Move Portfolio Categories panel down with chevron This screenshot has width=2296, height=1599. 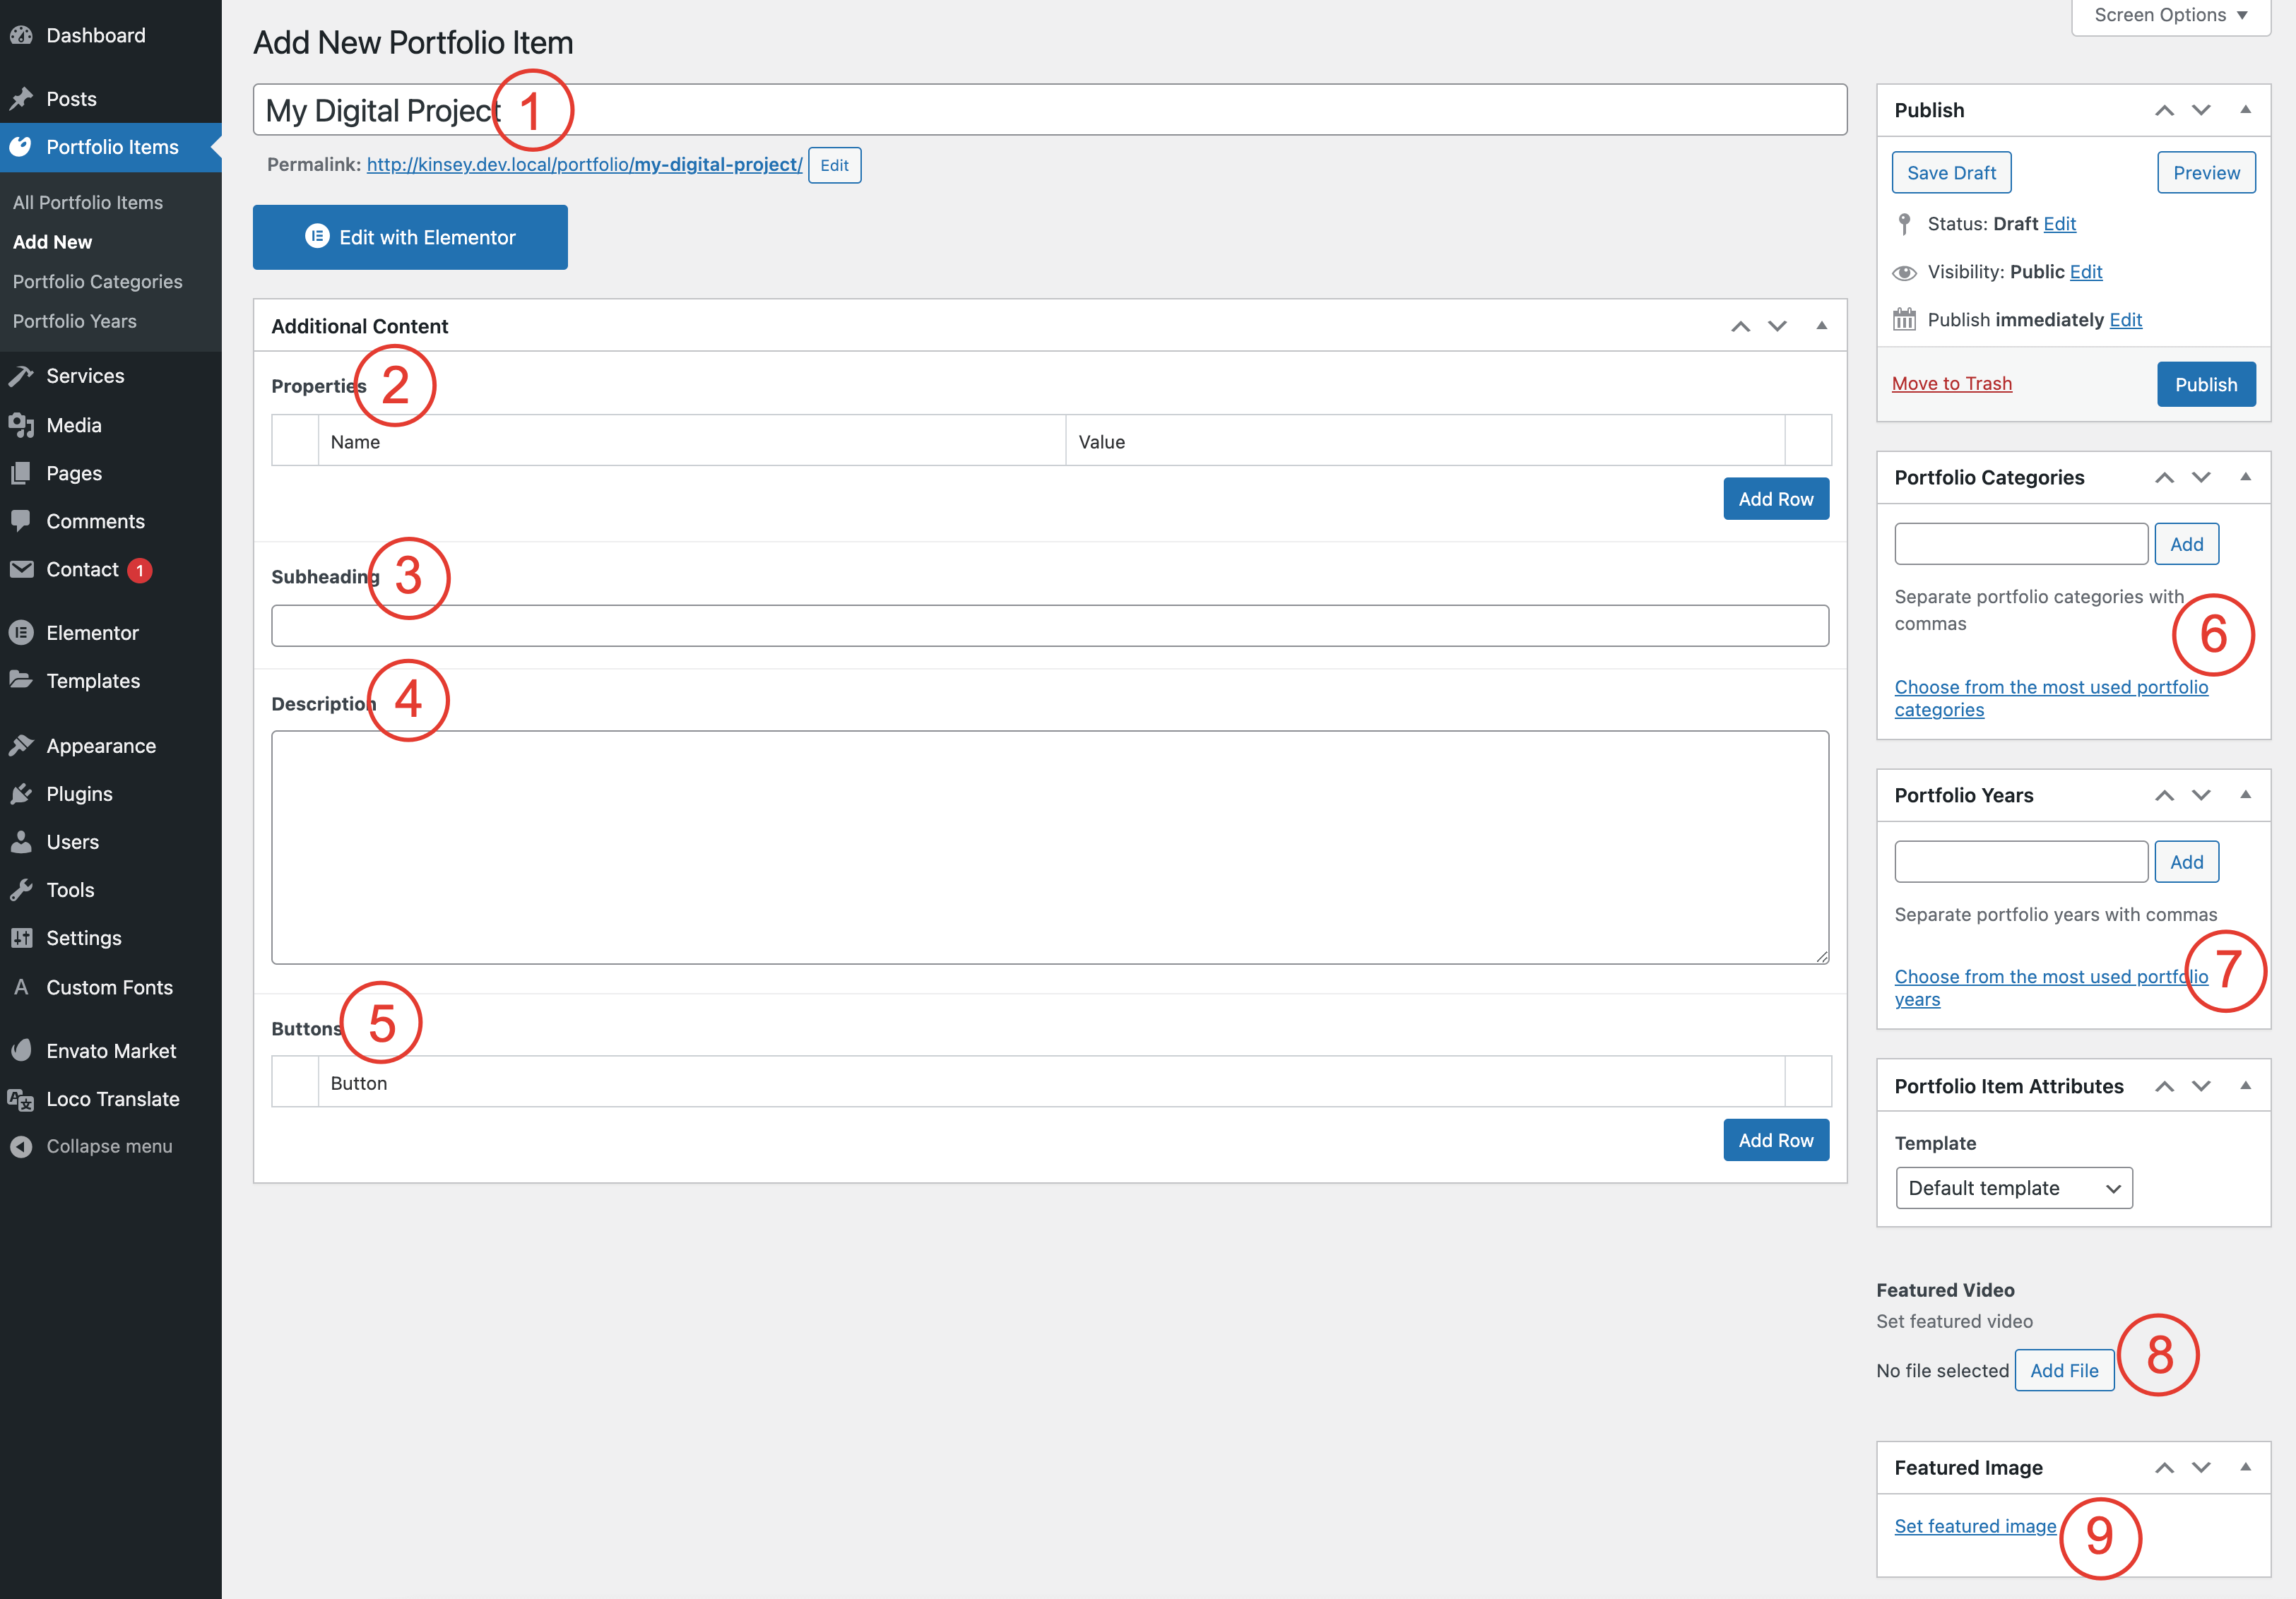(x=2201, y=478)
